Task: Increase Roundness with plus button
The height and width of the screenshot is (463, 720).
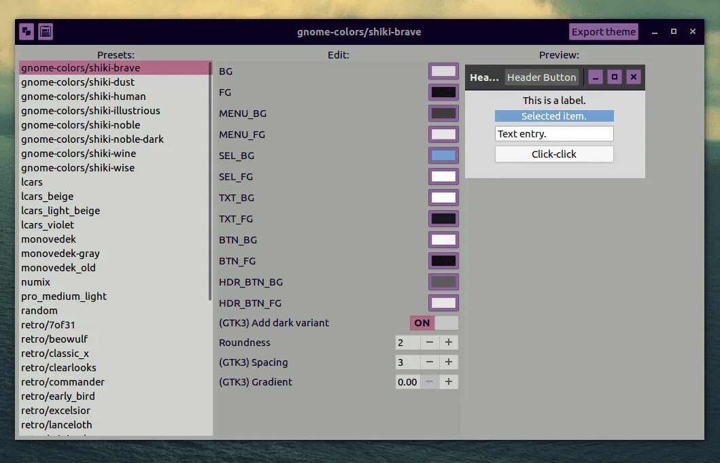Action: (x=449, y=342)
